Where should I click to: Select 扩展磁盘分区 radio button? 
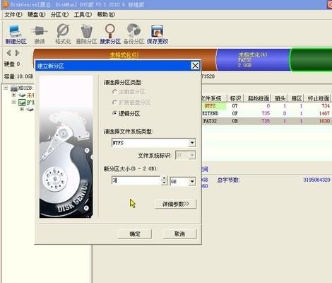[114, 103]
